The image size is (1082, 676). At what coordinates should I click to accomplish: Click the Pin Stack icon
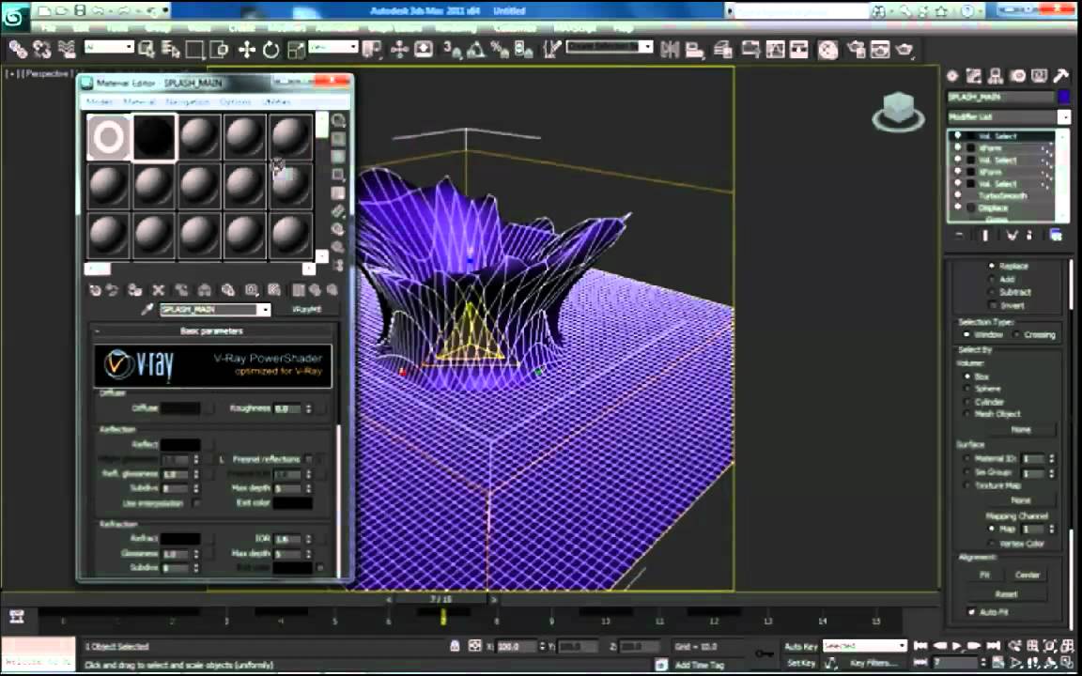click(960, 236)
